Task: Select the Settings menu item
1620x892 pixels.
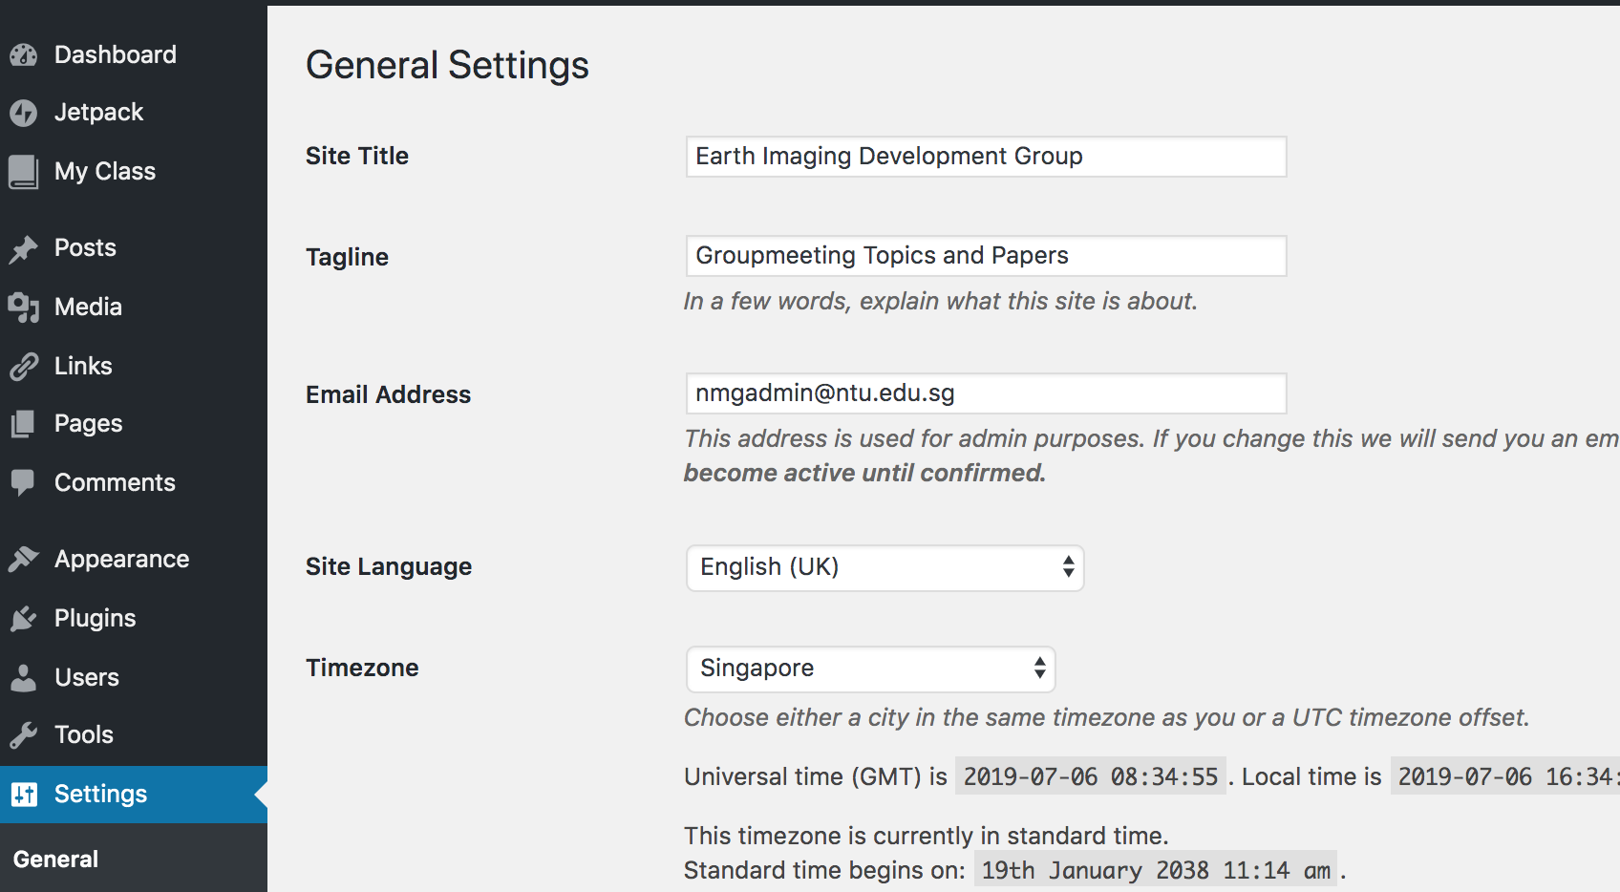Action: coord(100,794)
